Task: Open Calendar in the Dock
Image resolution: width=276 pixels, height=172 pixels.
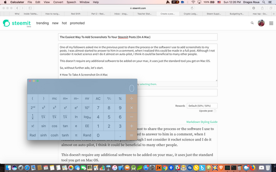Action: pos(46,168)
